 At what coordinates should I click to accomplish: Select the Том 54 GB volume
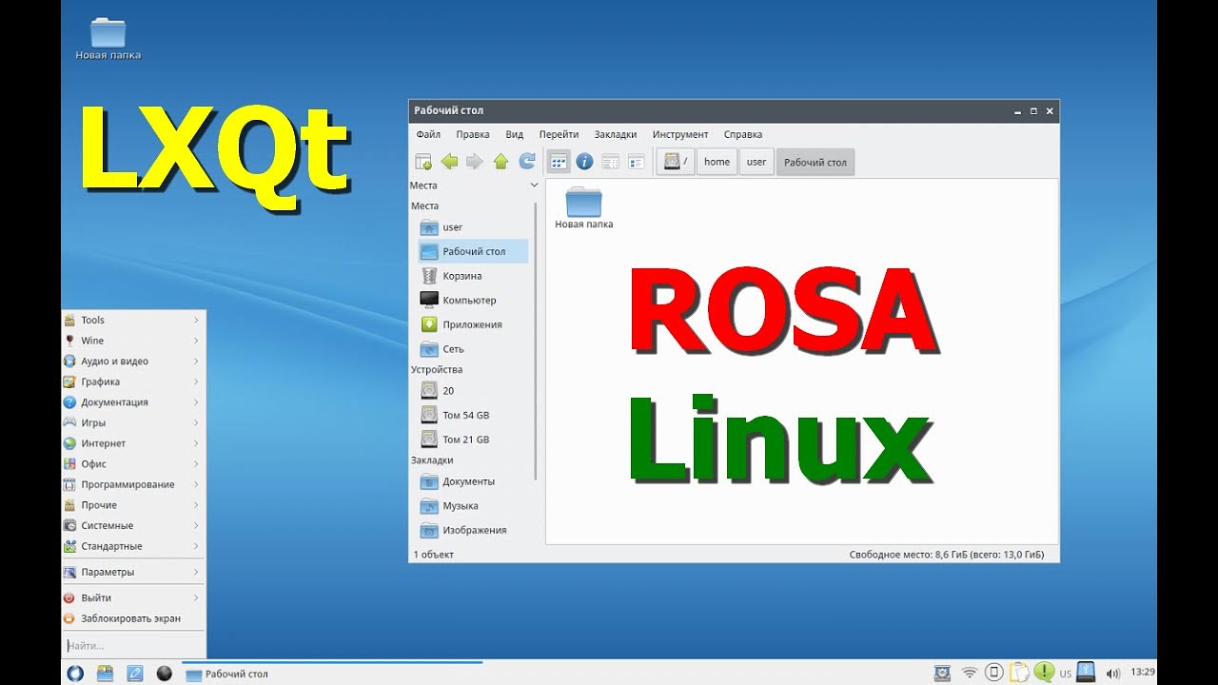[471, 415]
